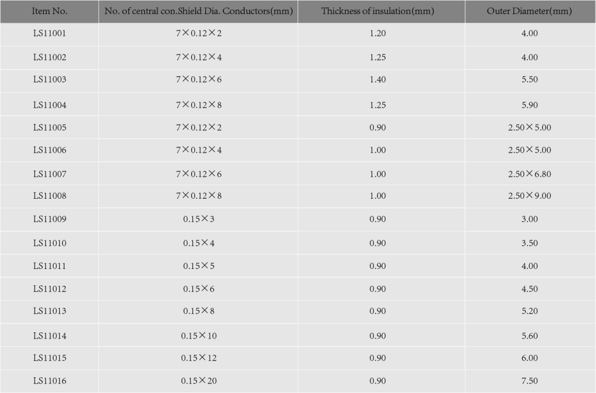Click item LS11008 cell
The image size is (596, 393).
click(x=49, y=196)
